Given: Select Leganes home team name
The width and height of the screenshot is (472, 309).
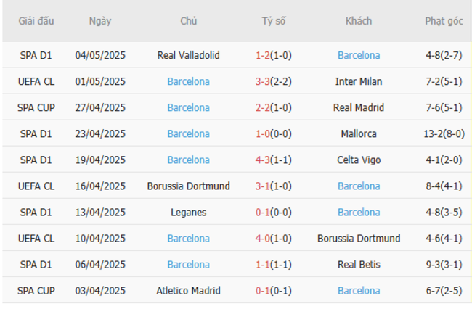Looking at the screenshot, I should coord(188,212).
